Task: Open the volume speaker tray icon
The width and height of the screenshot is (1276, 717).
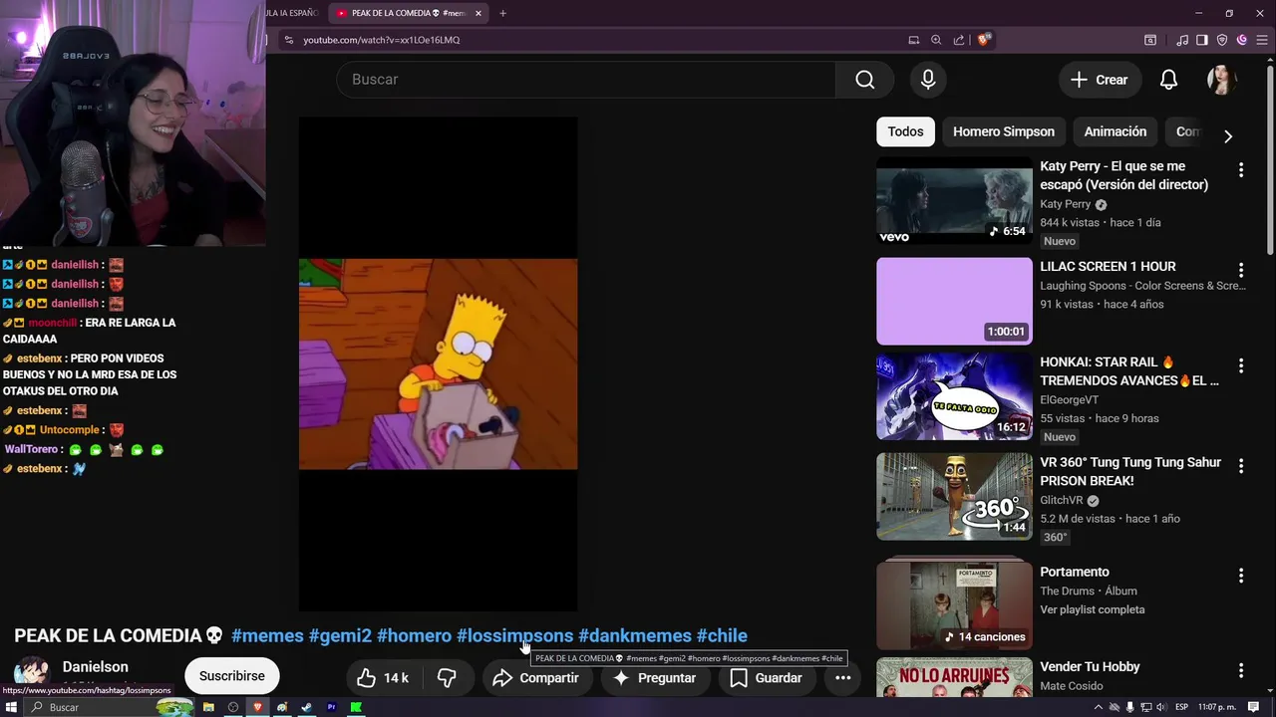Action: tap(1160, 707)
